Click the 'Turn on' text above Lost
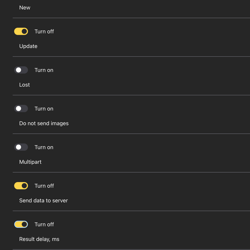The width and height of the screenshot is (250, 250). click(x=44, y=70)
